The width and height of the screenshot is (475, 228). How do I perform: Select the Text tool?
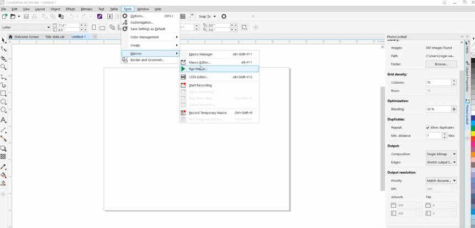point(3,120)
